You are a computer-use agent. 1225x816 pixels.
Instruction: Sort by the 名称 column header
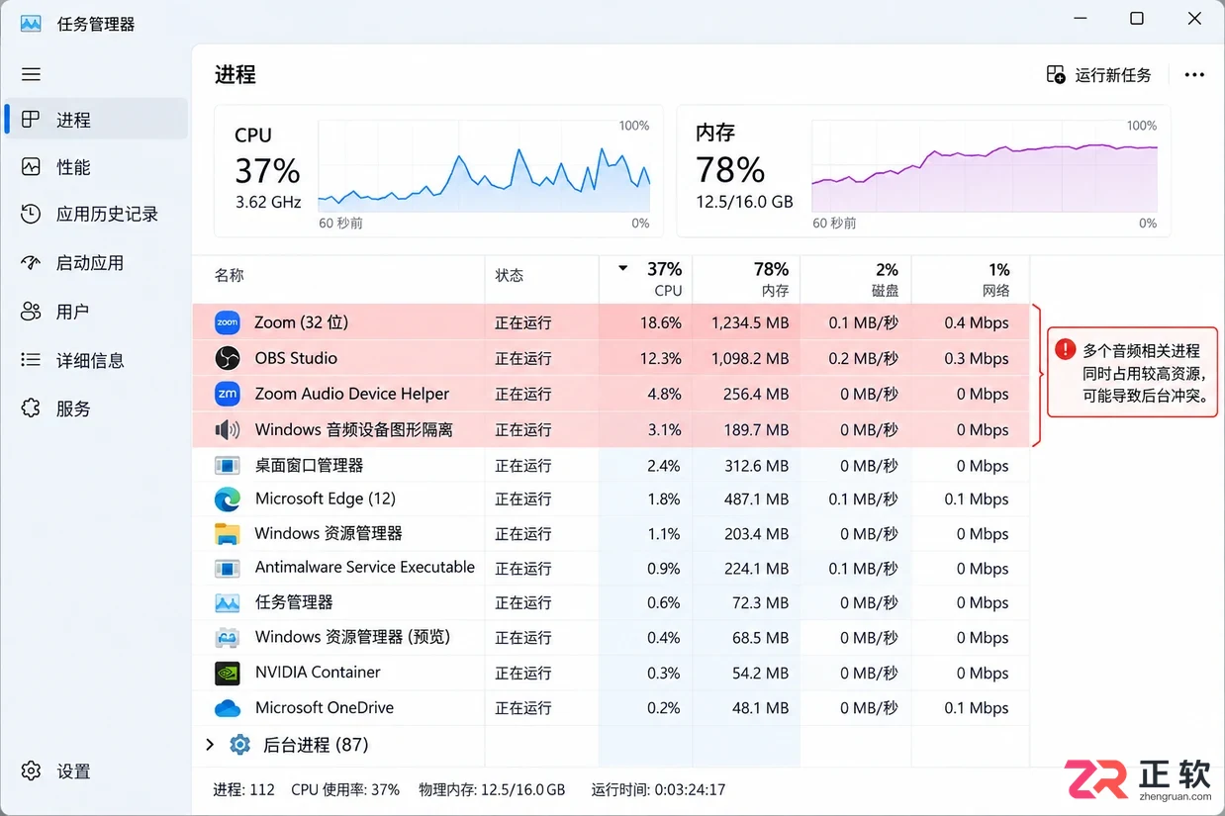[x=338, y=279]
